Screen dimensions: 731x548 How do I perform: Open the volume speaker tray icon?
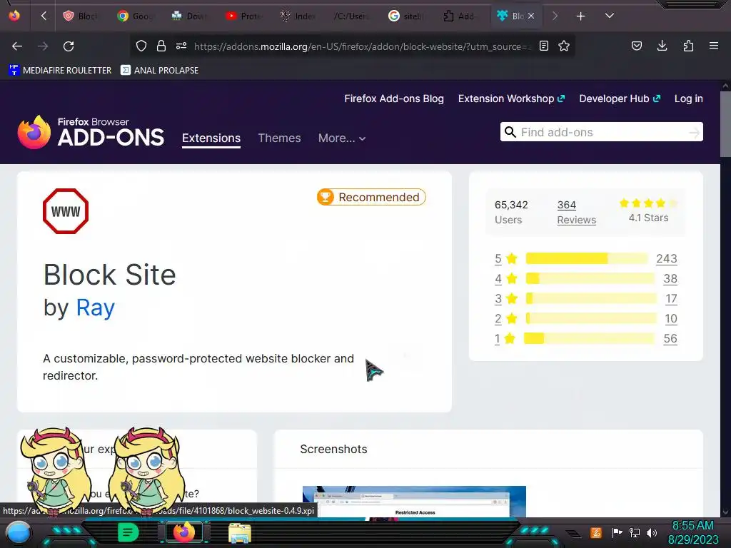(x=652, y=532)
